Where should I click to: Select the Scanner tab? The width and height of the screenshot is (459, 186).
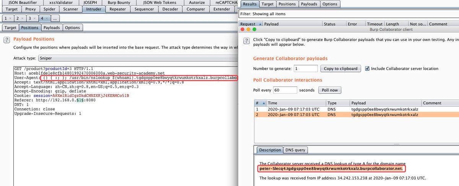tap(70, 9)
